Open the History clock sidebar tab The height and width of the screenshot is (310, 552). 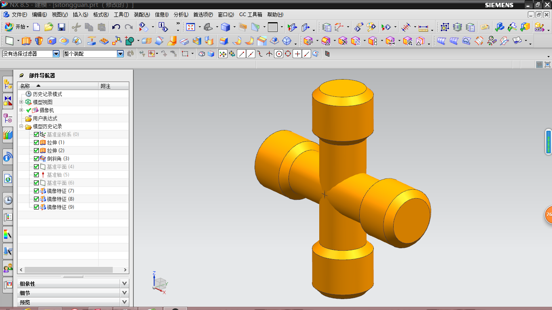[8, 200]
